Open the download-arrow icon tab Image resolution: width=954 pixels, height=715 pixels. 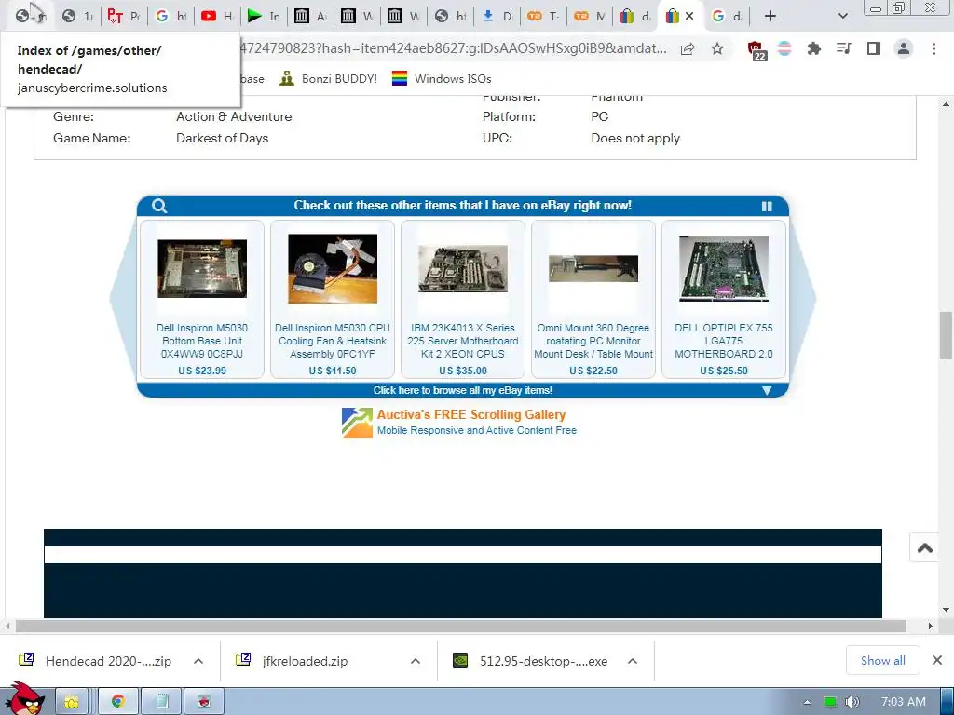[497, 17]
